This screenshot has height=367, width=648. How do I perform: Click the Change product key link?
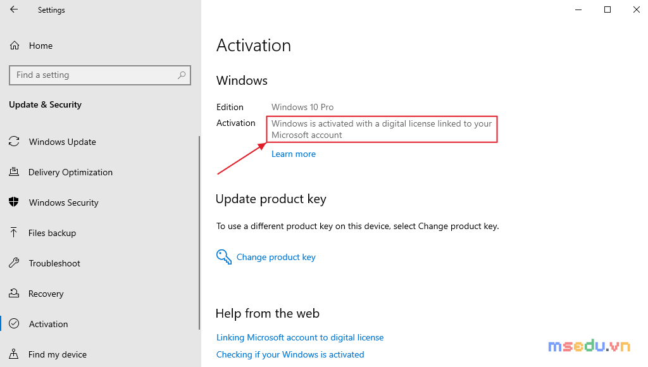[x=276, y=257]
